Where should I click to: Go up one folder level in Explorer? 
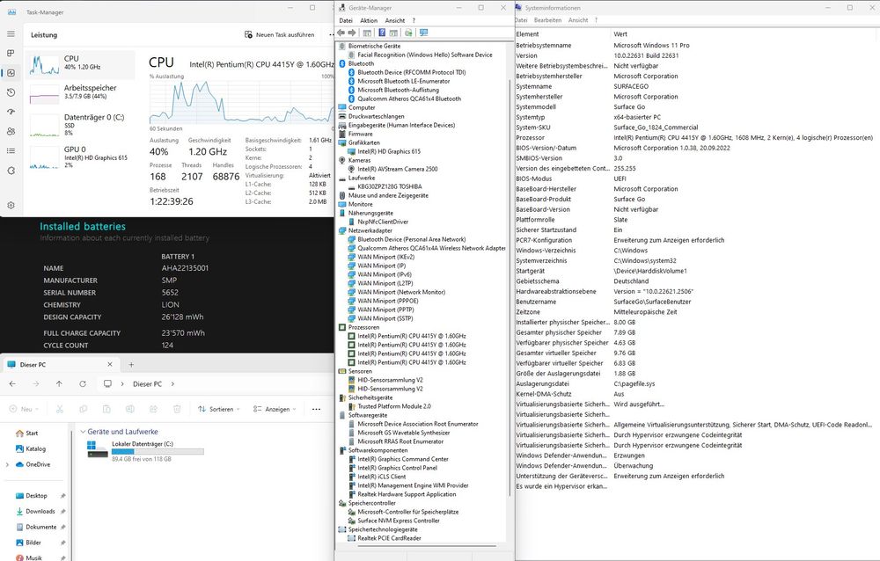[x=59, y=384]
